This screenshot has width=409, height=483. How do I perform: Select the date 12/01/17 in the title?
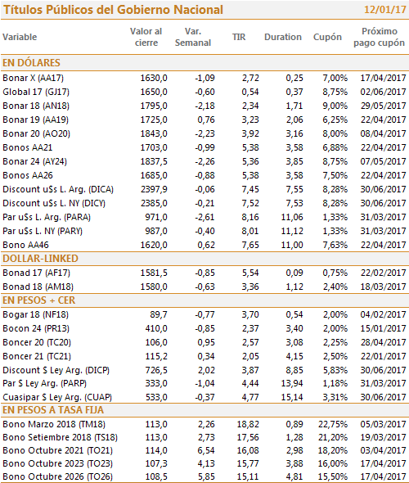(385, 10)
